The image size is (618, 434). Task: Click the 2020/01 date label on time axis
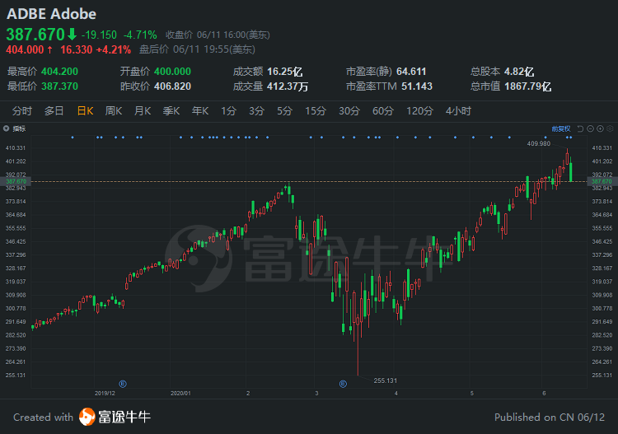tap(180, 393)
